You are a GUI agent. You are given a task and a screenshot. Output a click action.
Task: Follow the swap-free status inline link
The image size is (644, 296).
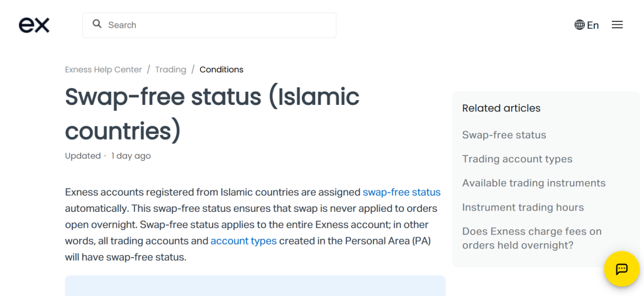pyautogui.click(x=402, y=192)
